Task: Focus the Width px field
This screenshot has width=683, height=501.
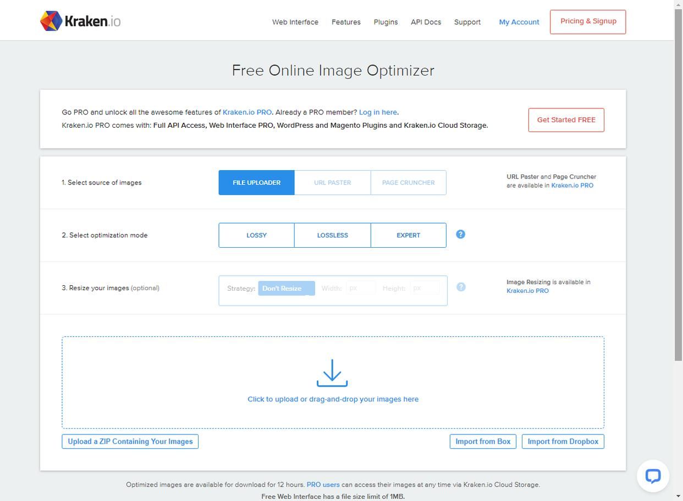Action: click(361, 288)
